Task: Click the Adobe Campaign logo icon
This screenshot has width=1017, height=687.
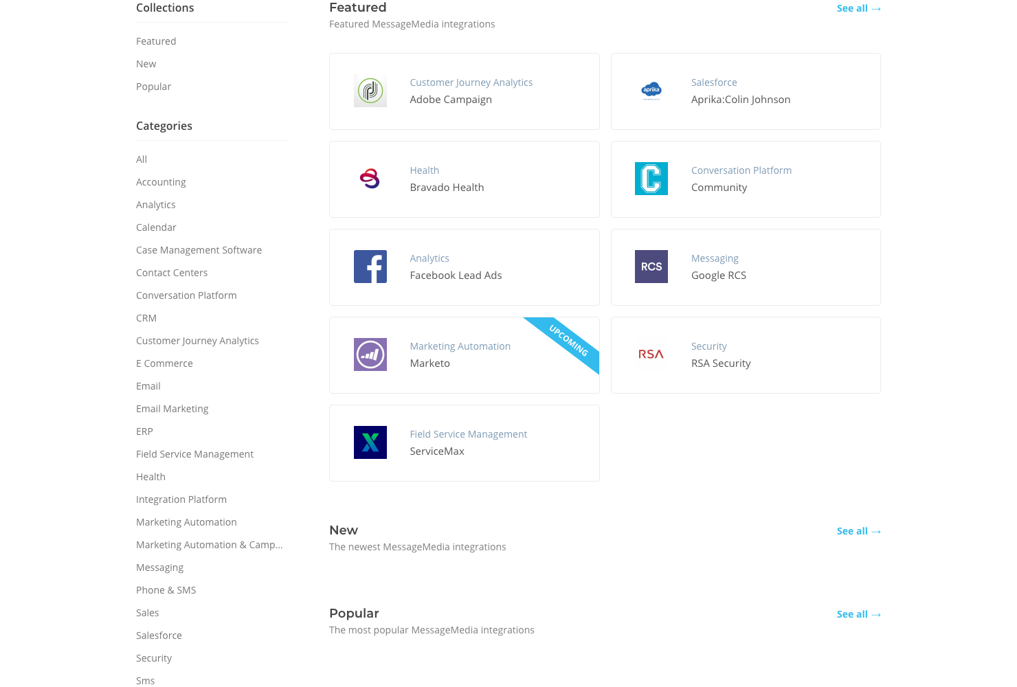Action: [x=370, y=91]
